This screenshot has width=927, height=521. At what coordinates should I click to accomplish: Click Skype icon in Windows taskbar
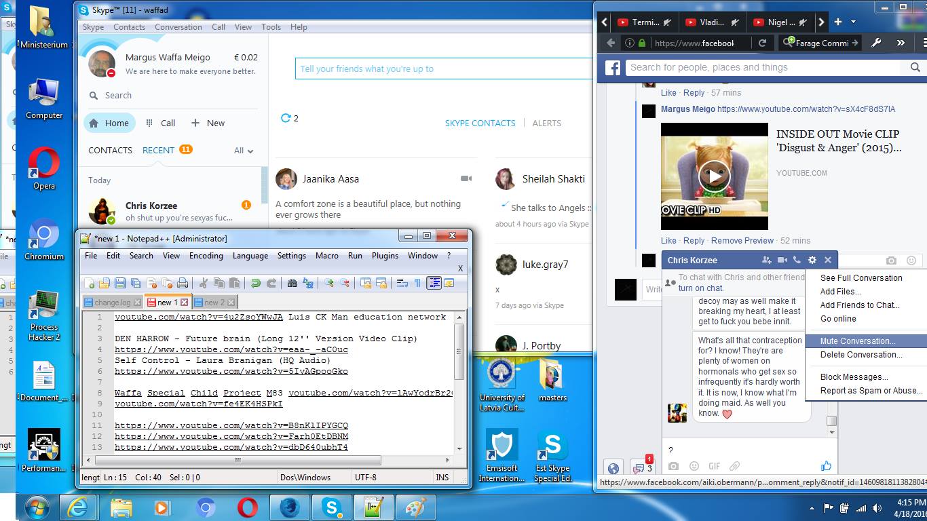coord(332,507)
